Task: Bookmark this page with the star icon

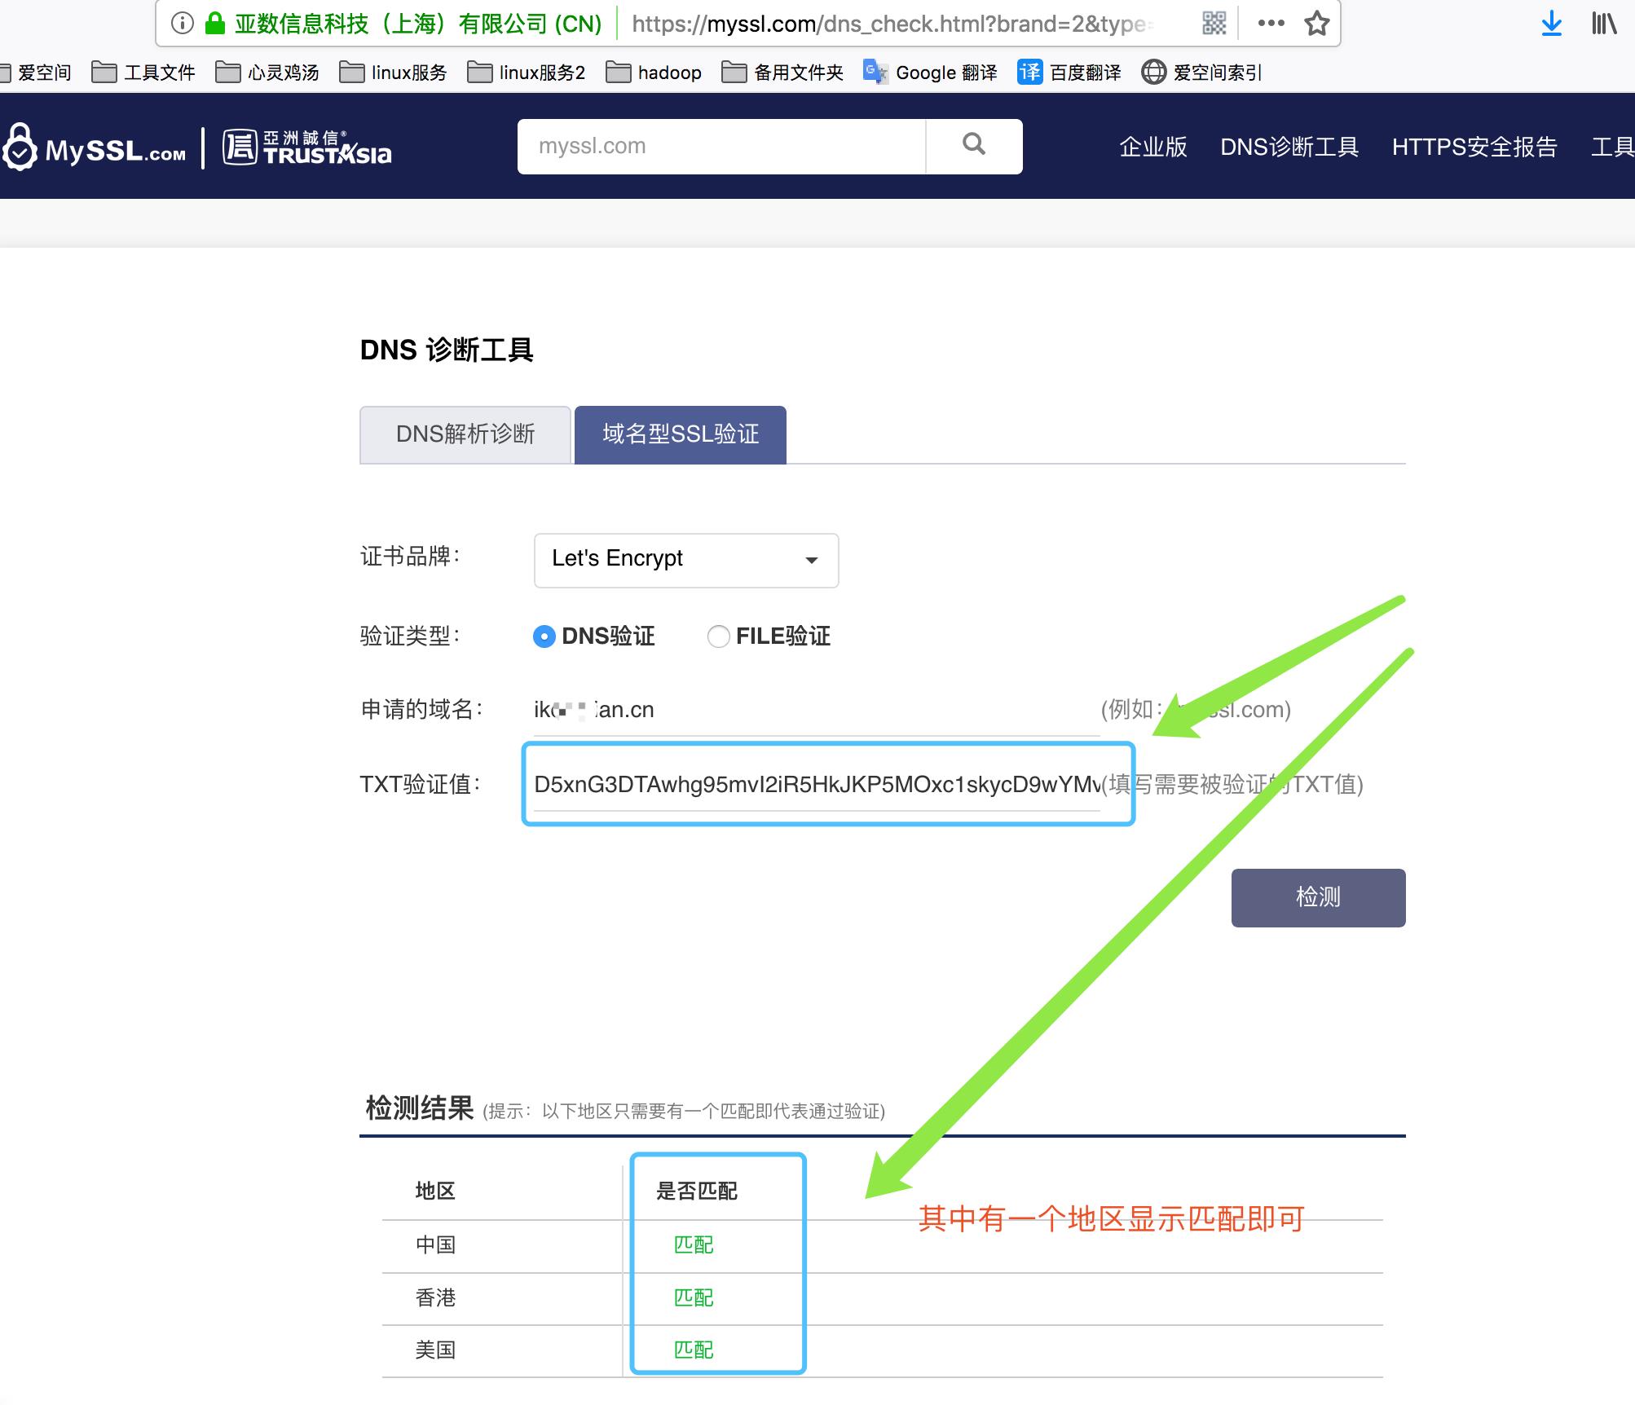Action: click(1316, 24)
